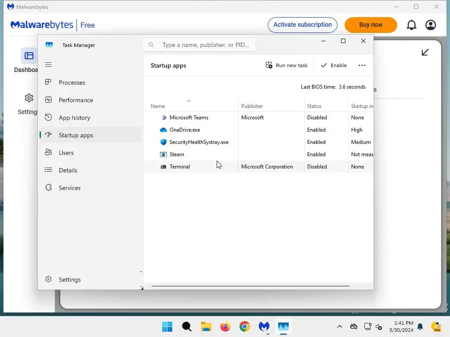Open the Windows Start menu
The width and height of the screenshot is (450, 337).
tap(167, 326)
